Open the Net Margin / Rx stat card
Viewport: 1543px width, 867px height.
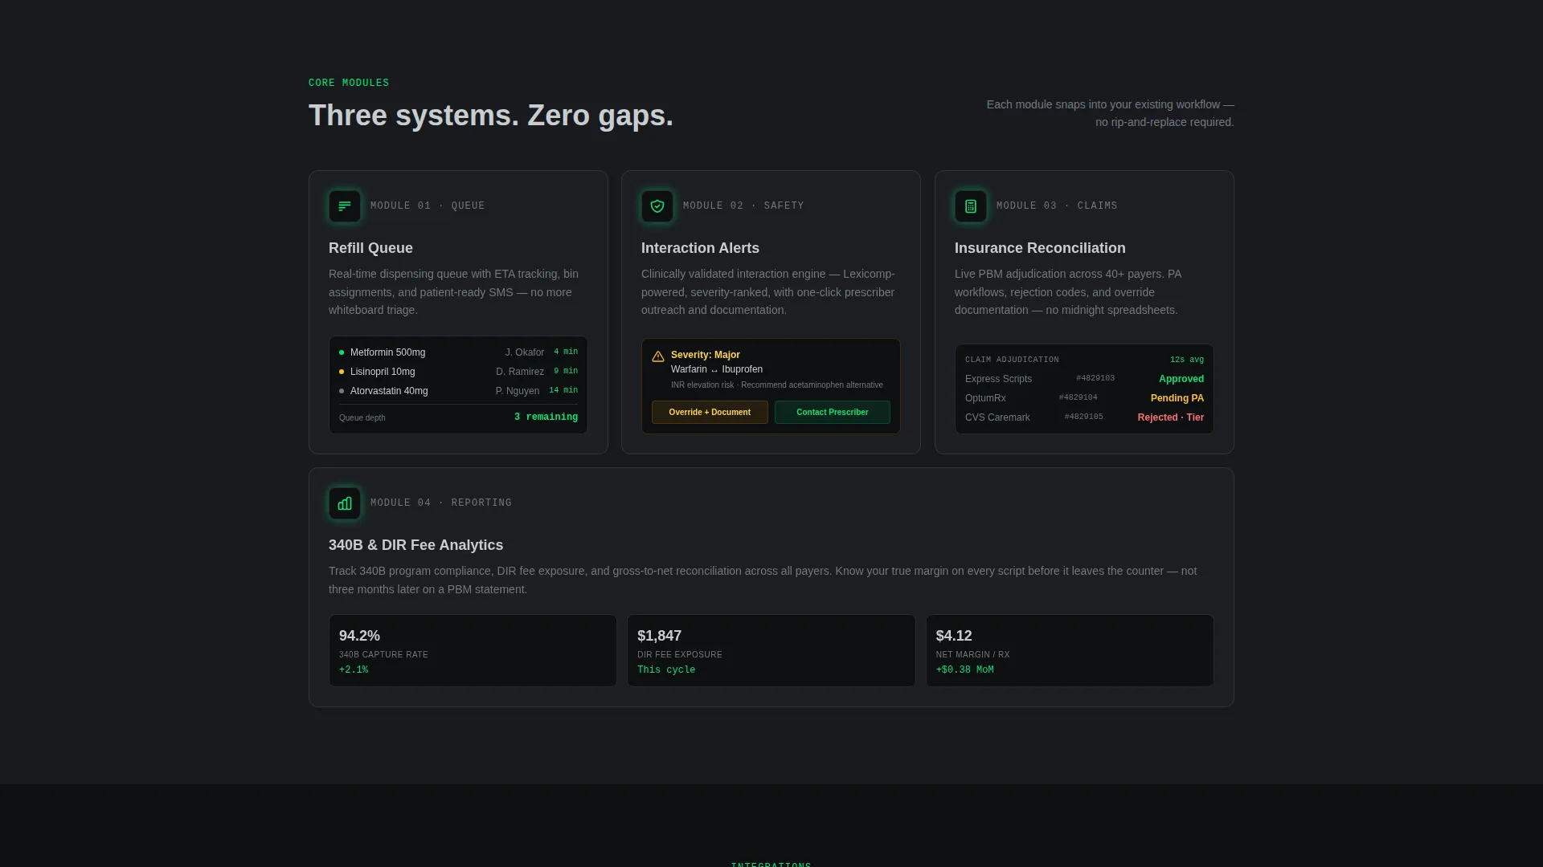coord(1070,651)
